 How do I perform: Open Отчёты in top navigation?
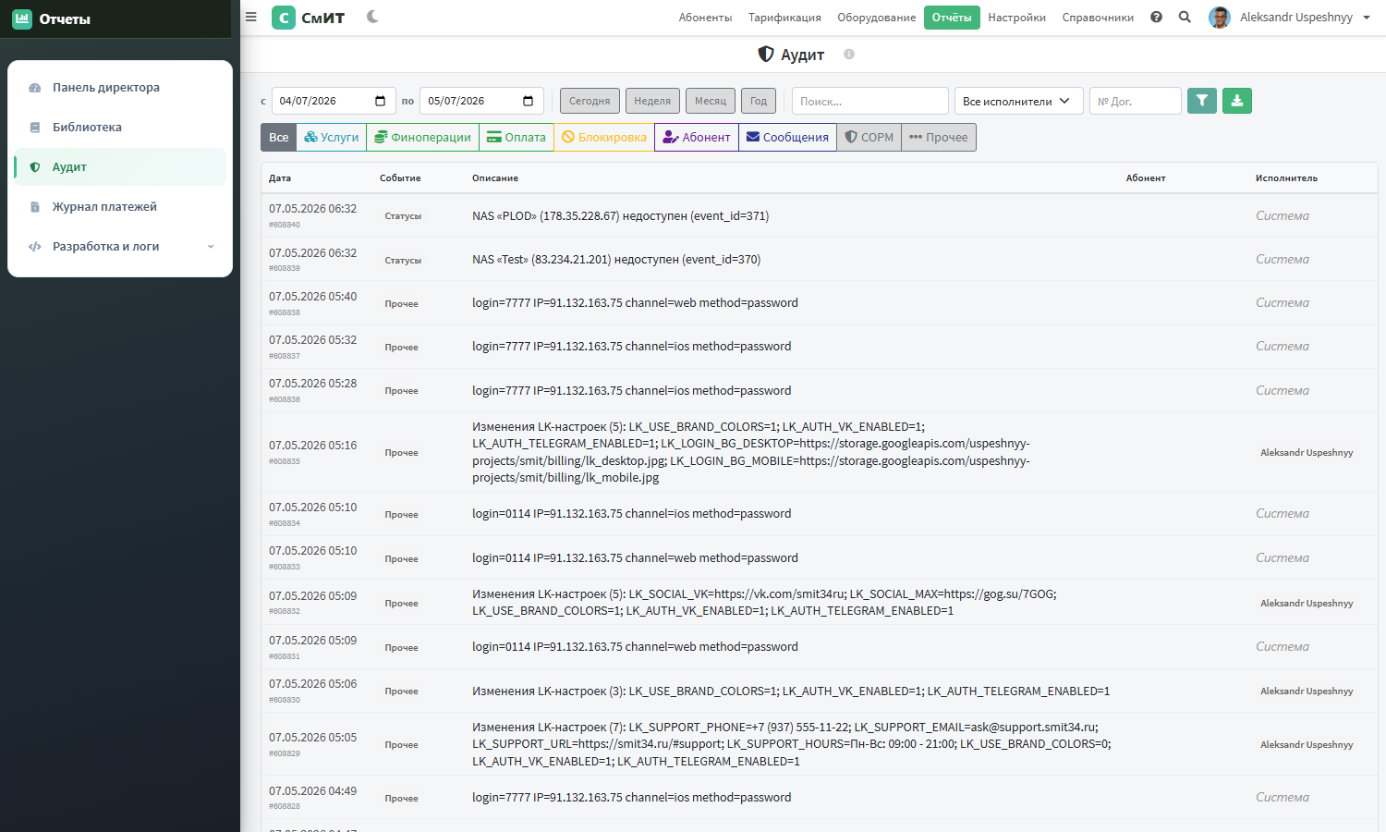tap(952, 18)
